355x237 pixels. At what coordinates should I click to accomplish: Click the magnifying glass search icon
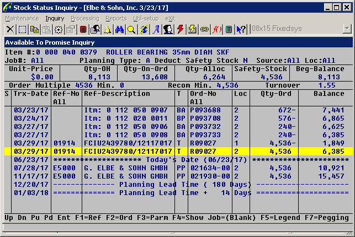pyautogui.click(x=131, y=29)
